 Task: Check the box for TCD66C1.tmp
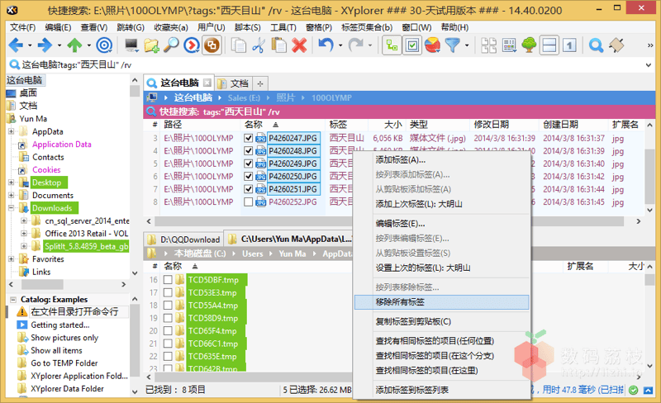(168, 344)
